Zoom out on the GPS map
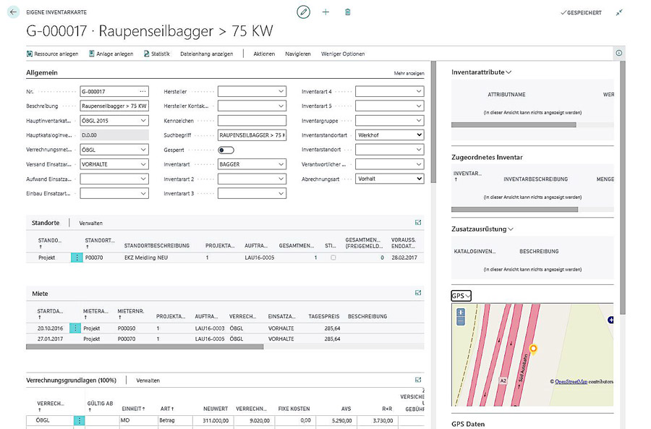This screenshot has height=429, width=651. click(461, 321)
